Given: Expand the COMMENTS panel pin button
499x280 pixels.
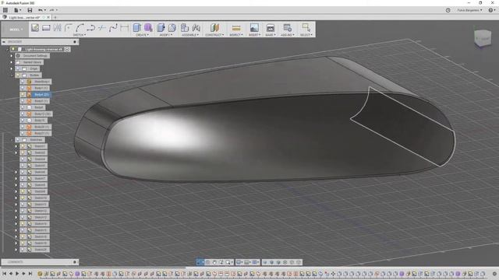Looking at the screenshot, I should pyautogui.click(x=75, y=262).
